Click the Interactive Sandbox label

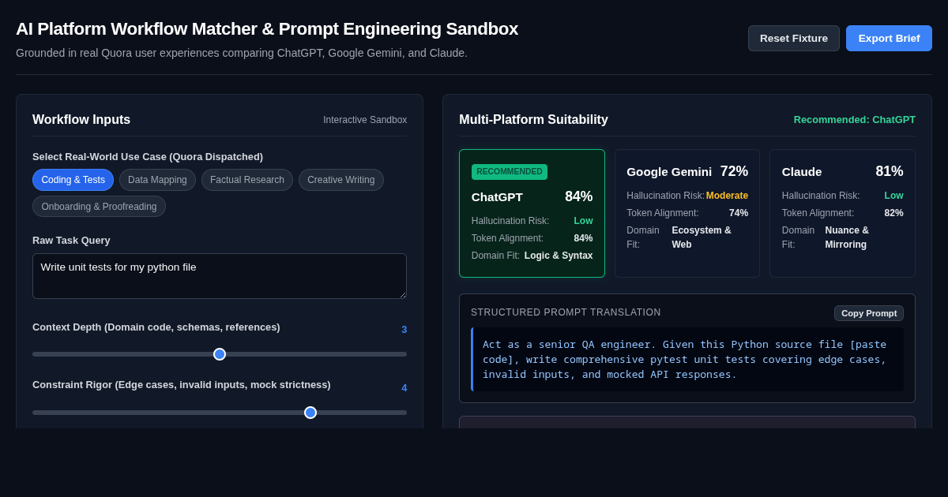coord(365,120)
